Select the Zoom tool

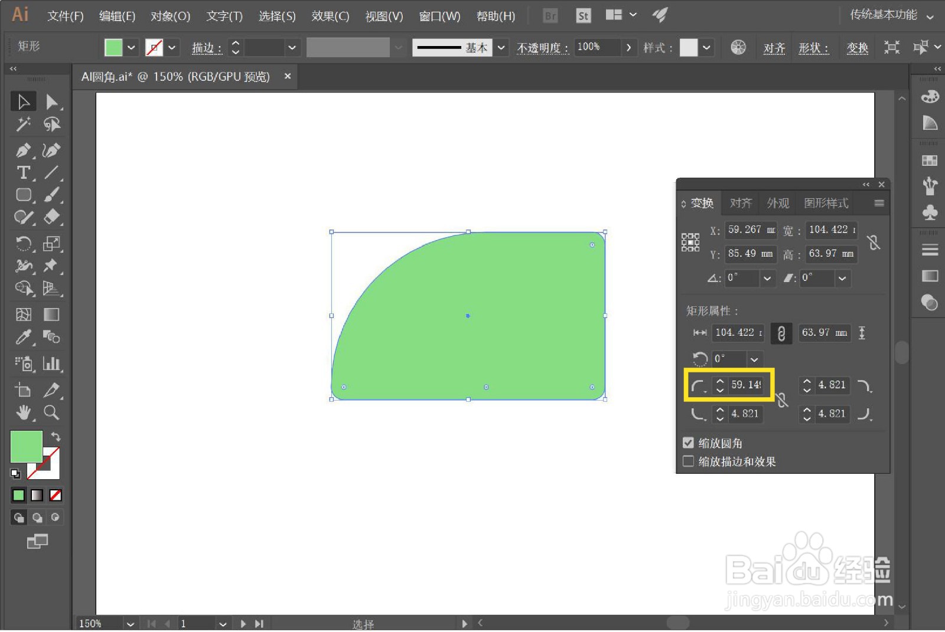[x=52, y=412]
